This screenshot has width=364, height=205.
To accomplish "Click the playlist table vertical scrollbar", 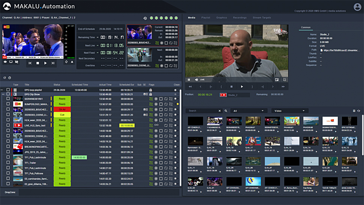I will (x=180, y=137).
